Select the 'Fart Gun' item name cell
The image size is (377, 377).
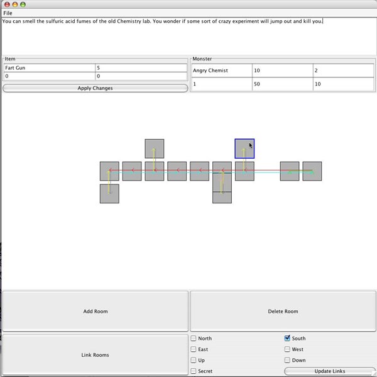click(x=49, y=68)
